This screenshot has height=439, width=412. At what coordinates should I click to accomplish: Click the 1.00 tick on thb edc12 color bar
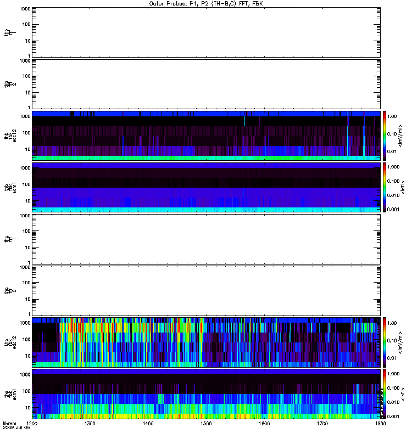392,116
